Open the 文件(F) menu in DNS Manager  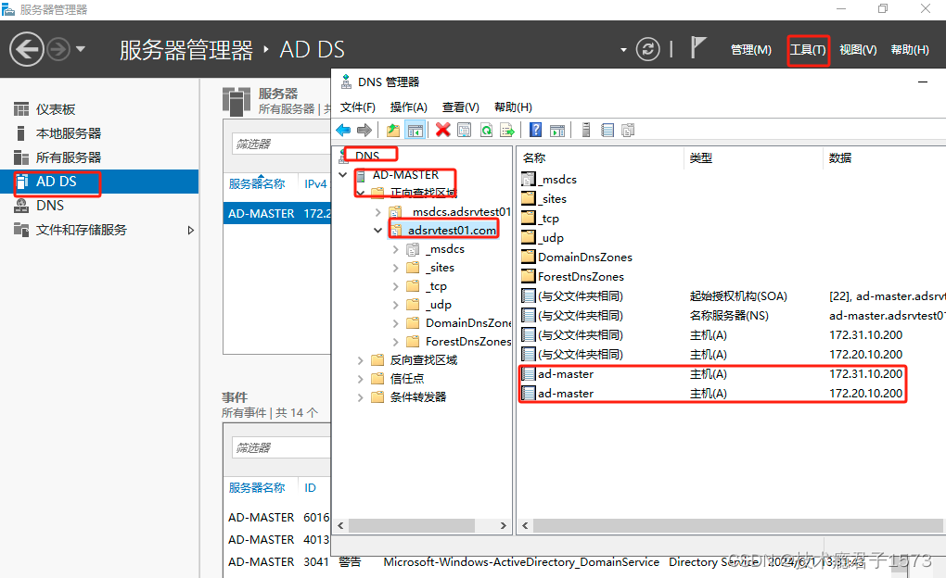(358, 107)
